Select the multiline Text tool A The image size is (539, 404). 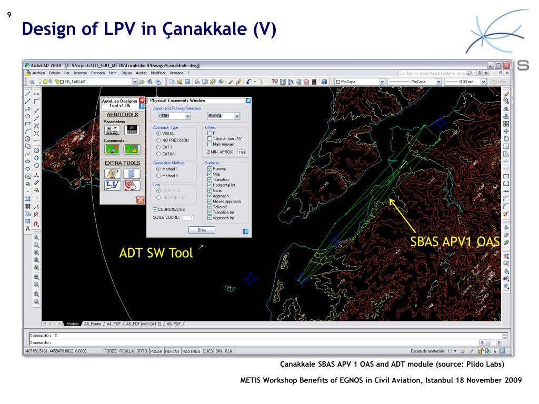(x=28, y=229)
